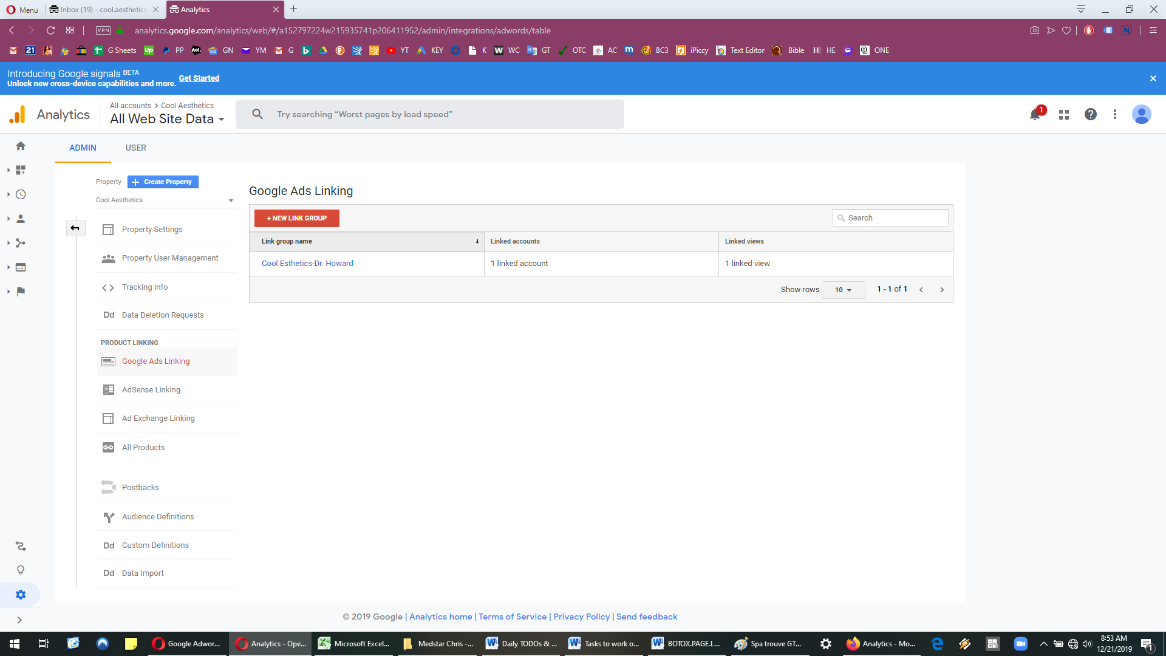Viewport: 1166px width, 656px height.
Task: Open the Admin gear icon in sidebar
Action: point(21,595)
